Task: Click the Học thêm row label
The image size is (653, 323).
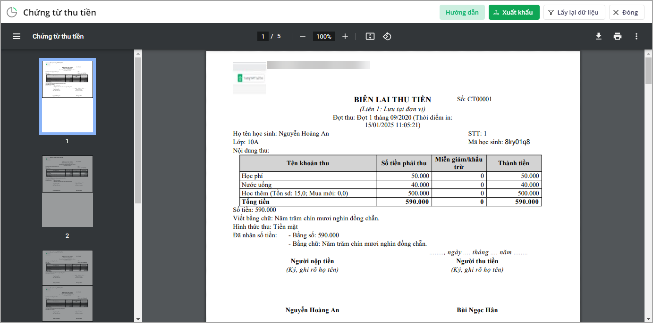Action: coord(295,193)
